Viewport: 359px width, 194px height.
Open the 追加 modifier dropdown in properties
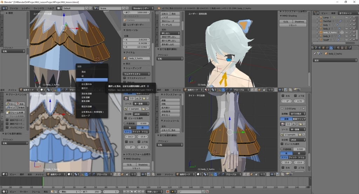pos(335,60)
